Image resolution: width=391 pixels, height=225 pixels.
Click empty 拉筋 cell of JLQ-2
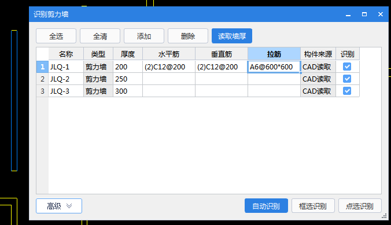(274, 79)
